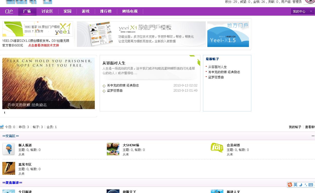Click the 新人报道 forum cartoon icon
Screen dimensions: 315x193
point(9,149)
